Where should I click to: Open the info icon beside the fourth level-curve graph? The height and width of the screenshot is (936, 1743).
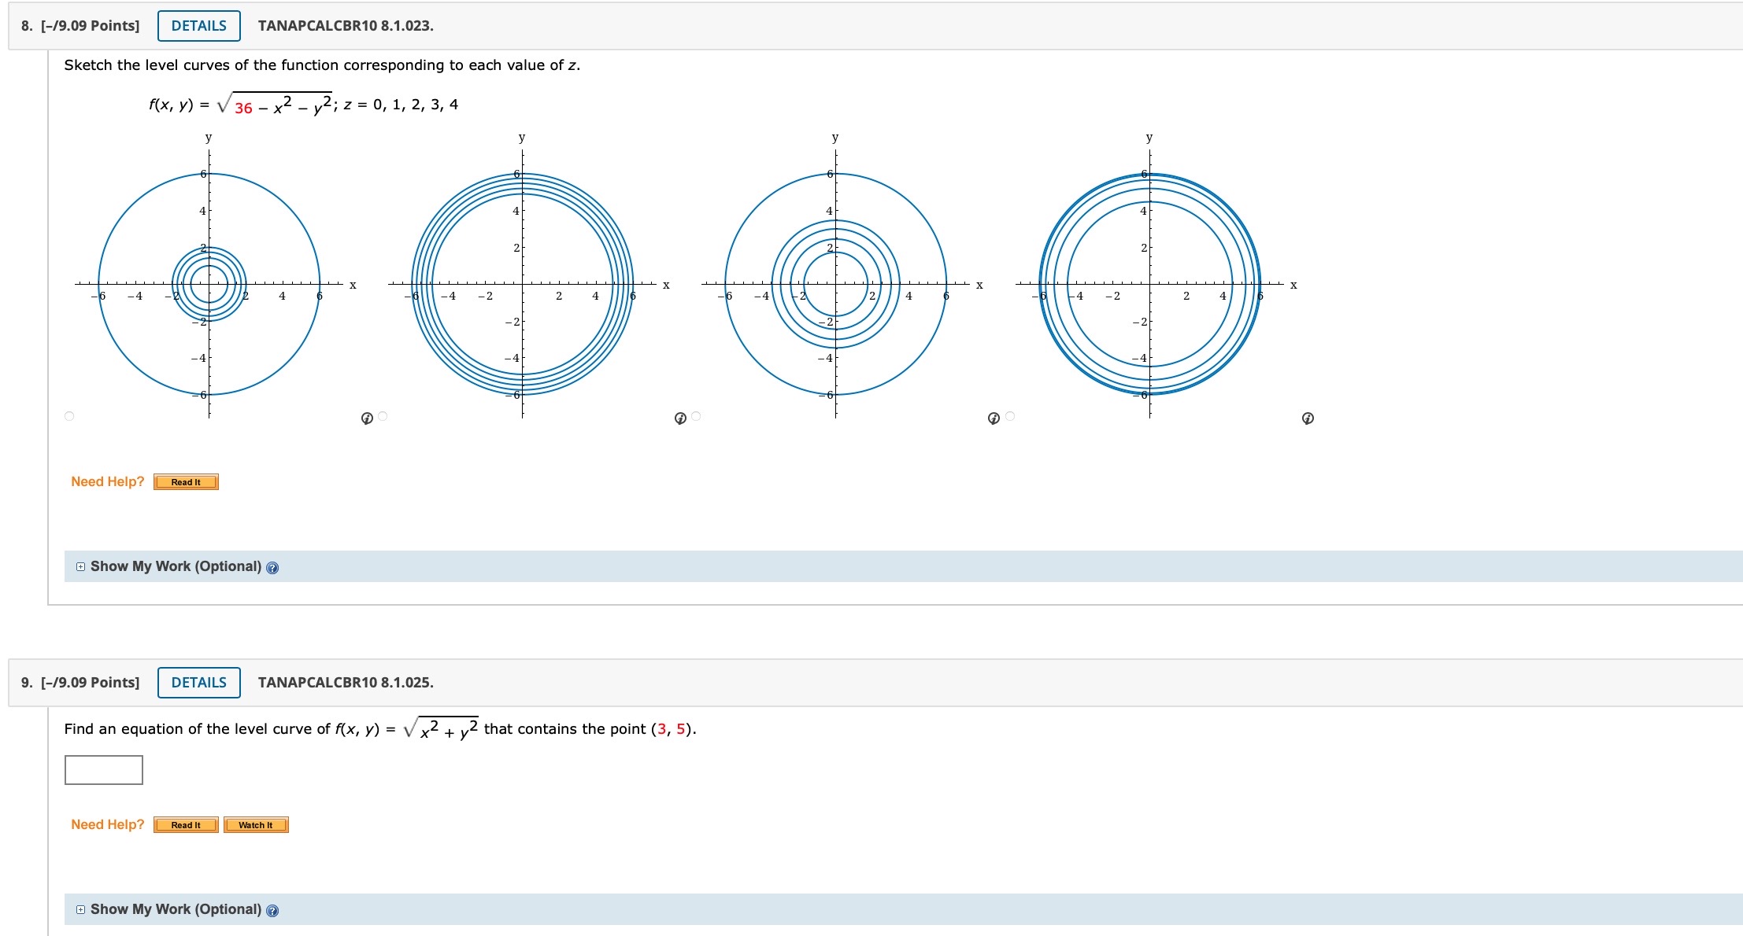coord(1308,419)
